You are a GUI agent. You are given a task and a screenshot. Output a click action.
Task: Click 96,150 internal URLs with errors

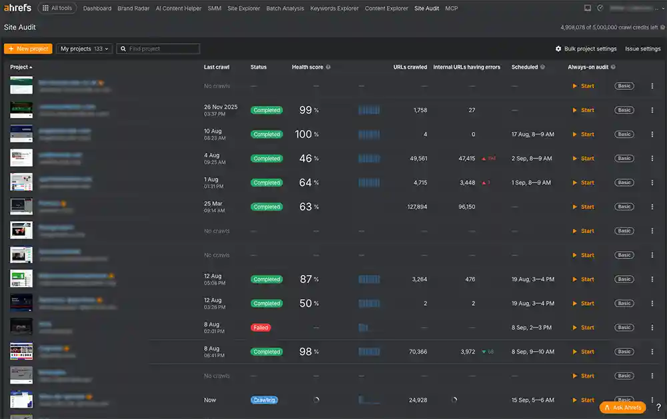point(467,207)
